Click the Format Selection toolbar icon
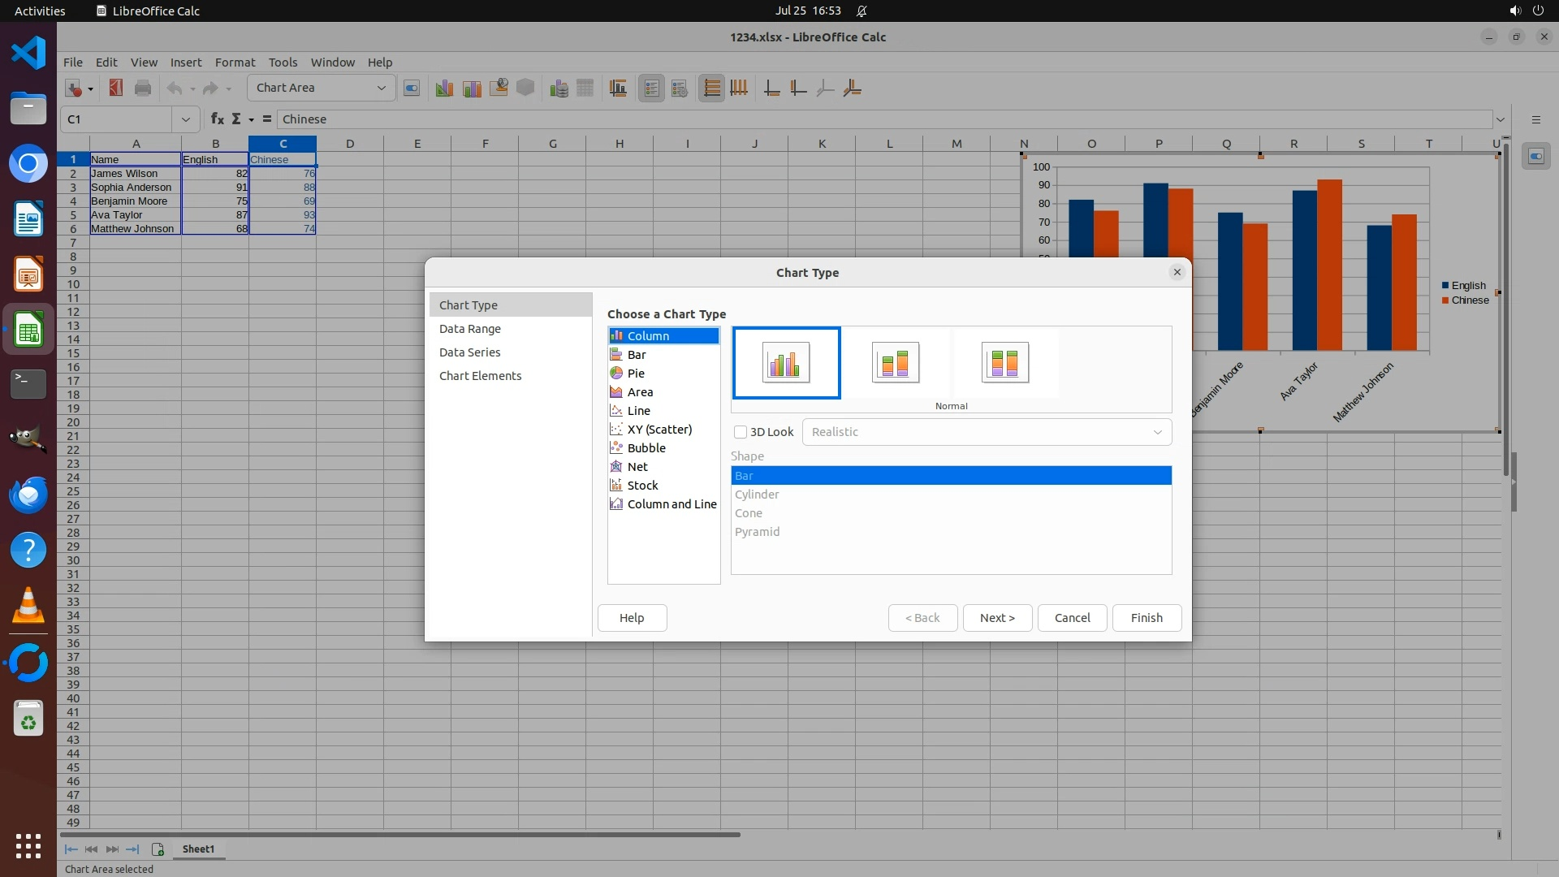Viewport: 1559px width, 877px height. point(412,89)
